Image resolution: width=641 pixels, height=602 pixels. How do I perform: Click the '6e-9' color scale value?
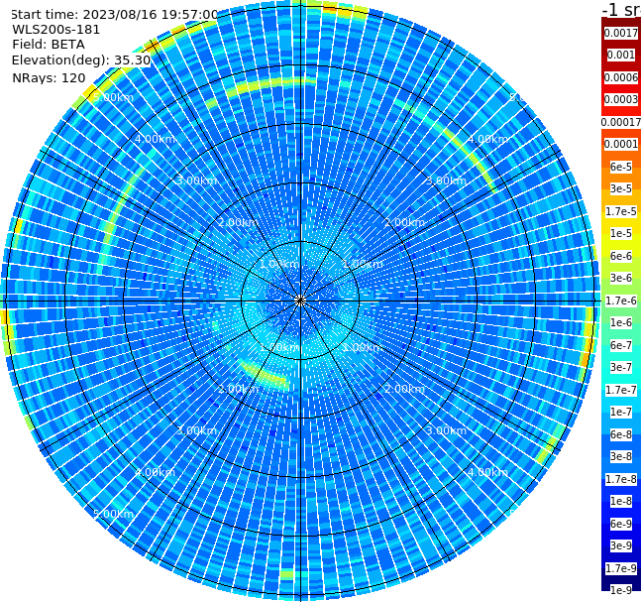(621, 524)
